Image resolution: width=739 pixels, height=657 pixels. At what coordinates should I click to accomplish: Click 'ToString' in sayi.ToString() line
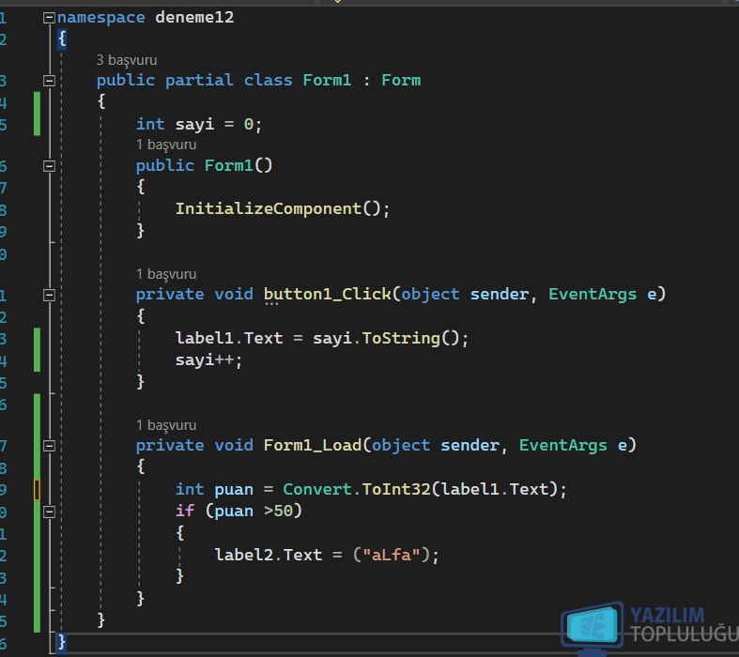[401, 338]
